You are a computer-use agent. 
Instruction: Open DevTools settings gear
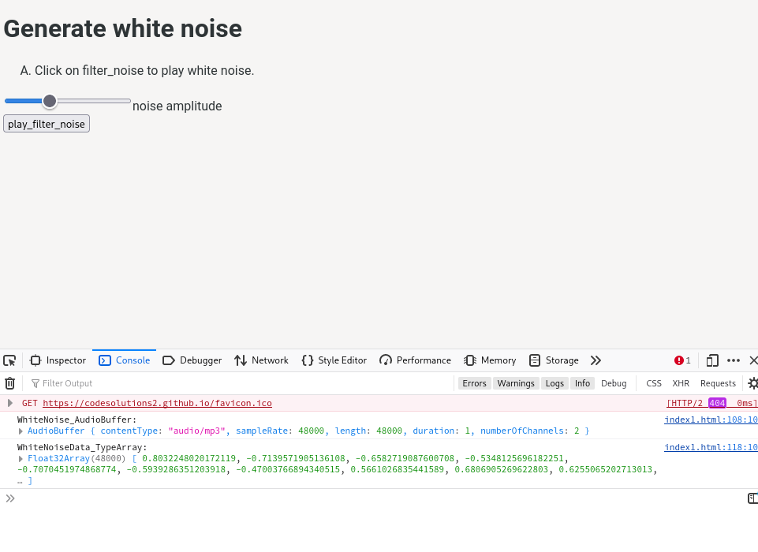752,383
